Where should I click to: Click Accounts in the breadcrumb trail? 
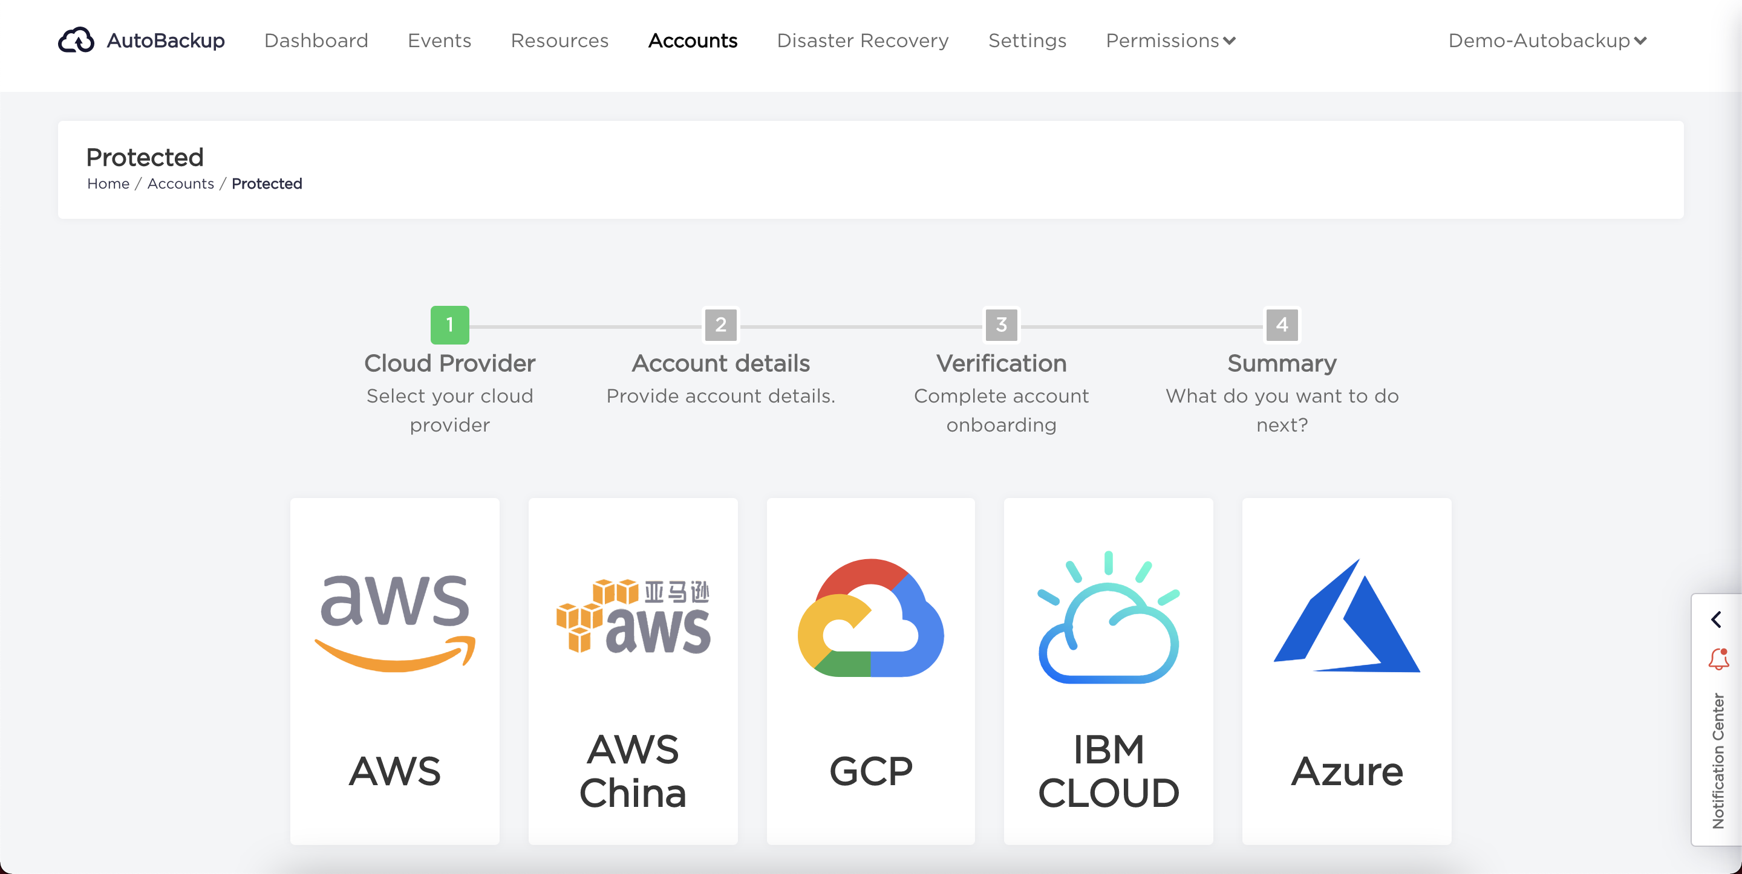click(x=181, y=183)
